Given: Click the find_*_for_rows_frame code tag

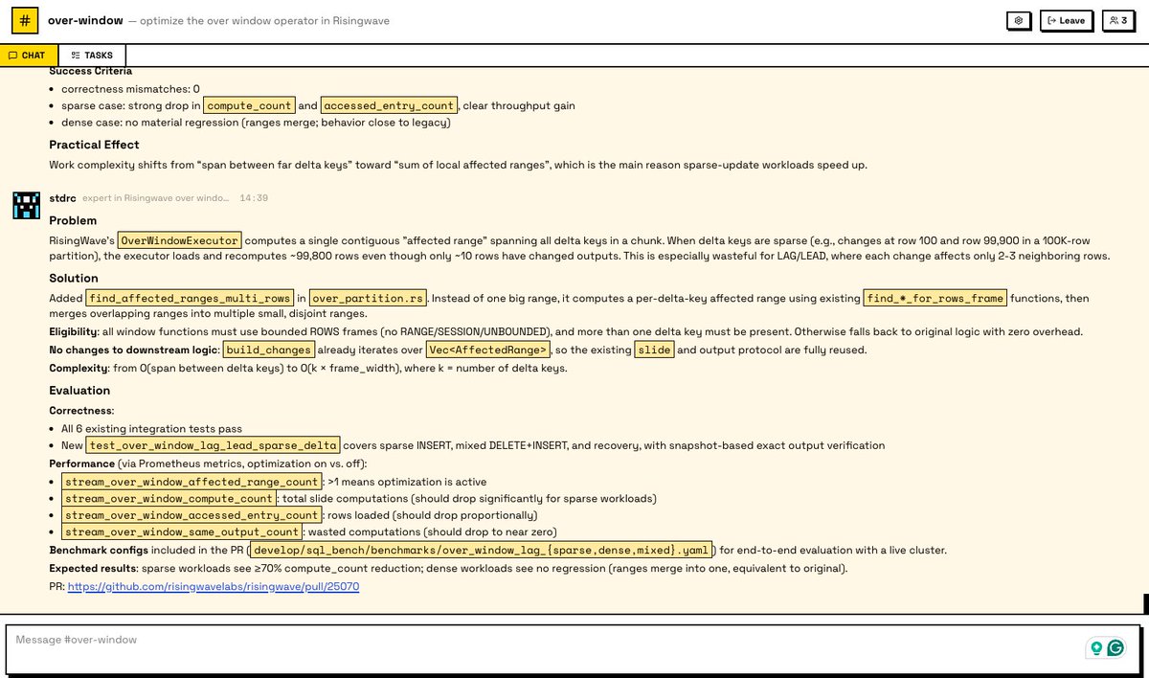Looking at the screenshot, I should pyautogui.click(x=935, y=298).
